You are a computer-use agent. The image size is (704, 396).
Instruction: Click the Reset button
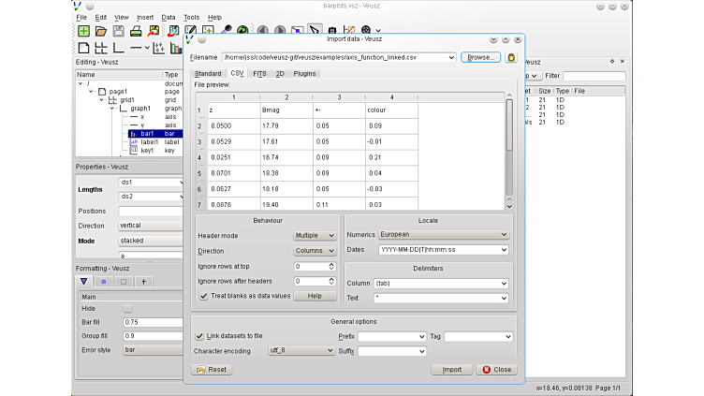(212, 370)
